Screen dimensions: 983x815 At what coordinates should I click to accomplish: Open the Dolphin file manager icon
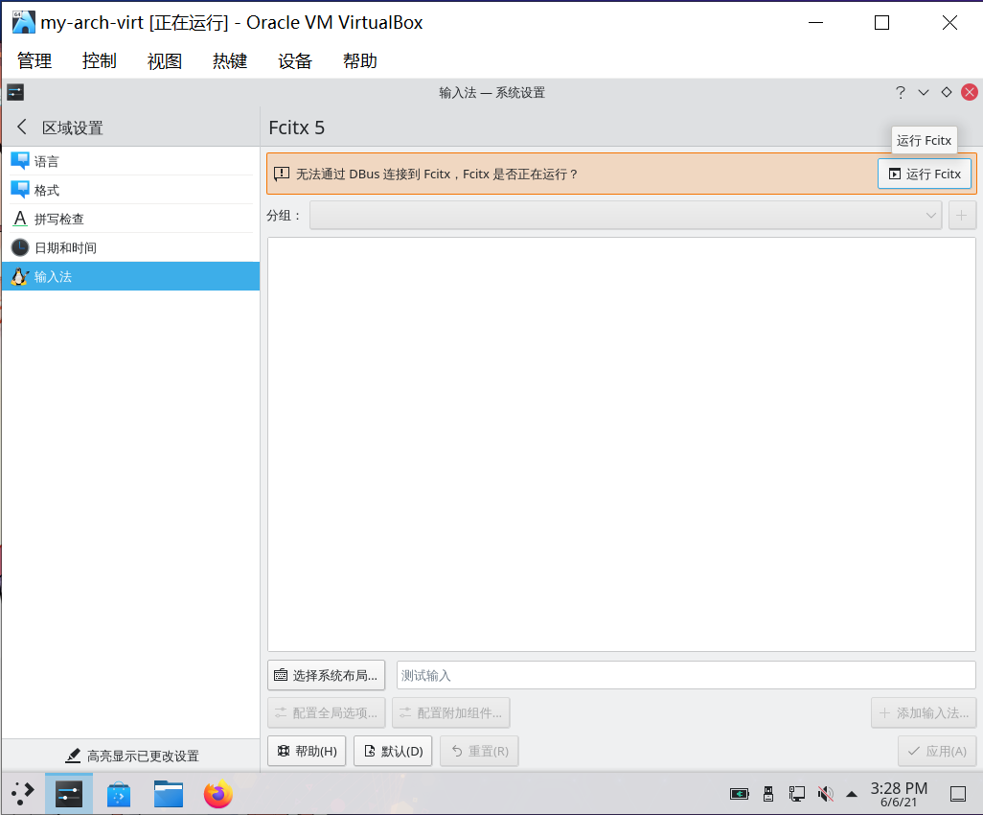(168, 794)
